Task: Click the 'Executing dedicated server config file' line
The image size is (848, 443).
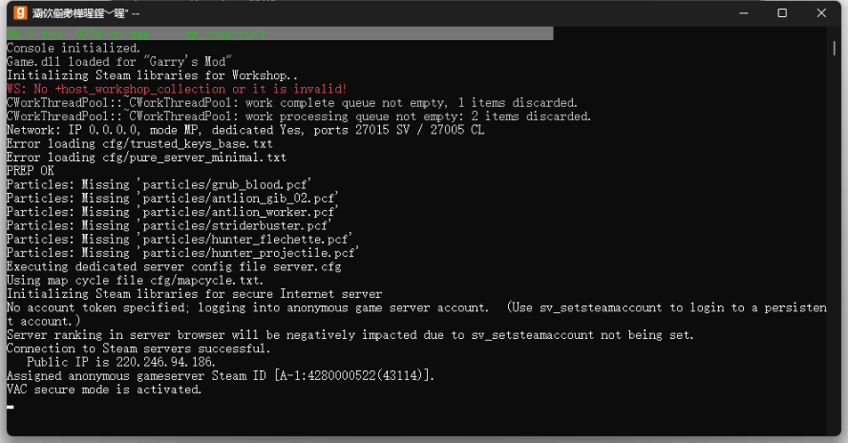Action: click(x=174, y=266)
